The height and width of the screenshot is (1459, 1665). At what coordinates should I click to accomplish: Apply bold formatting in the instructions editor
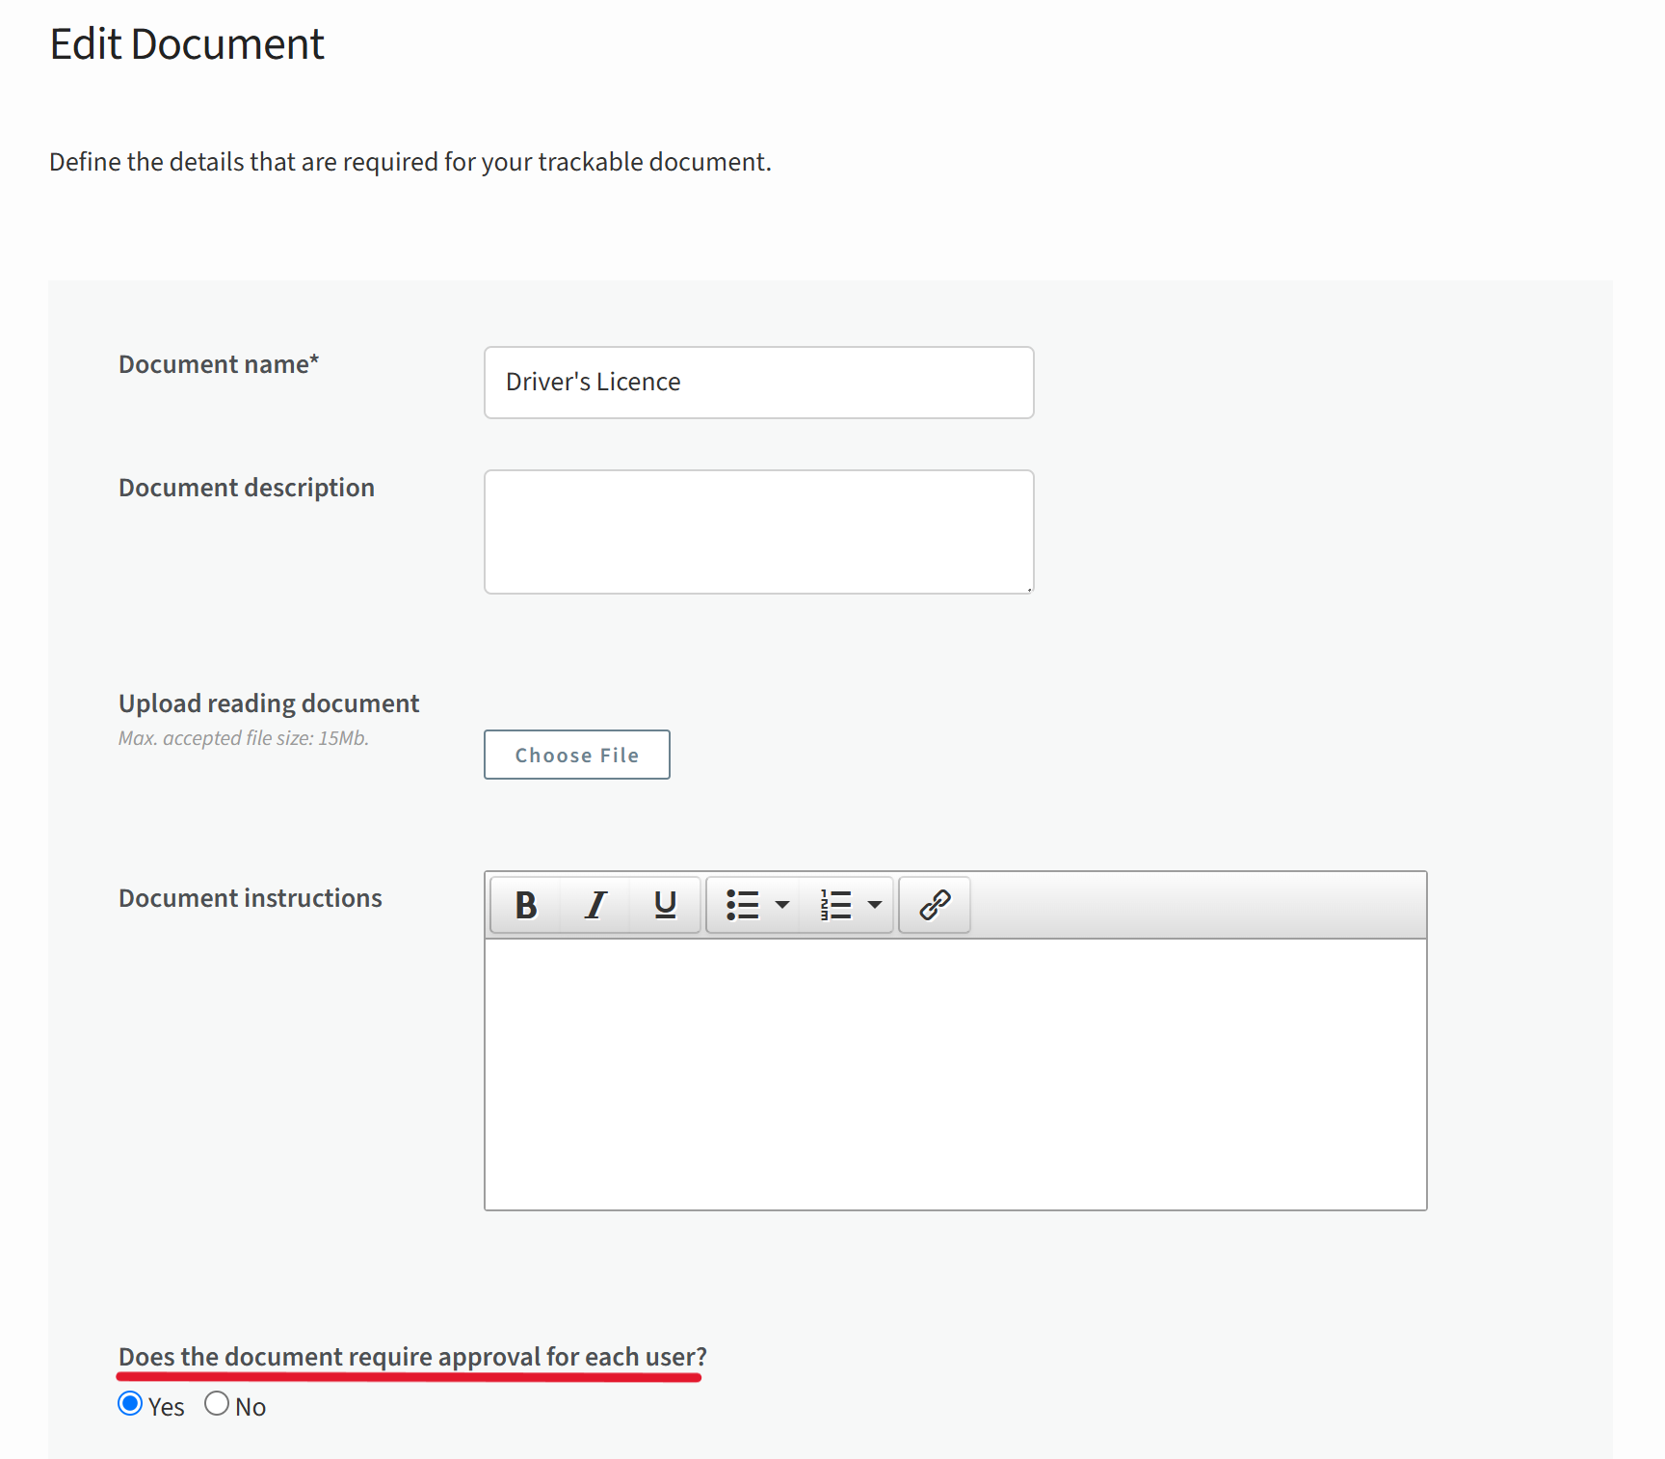pos(525,904)
